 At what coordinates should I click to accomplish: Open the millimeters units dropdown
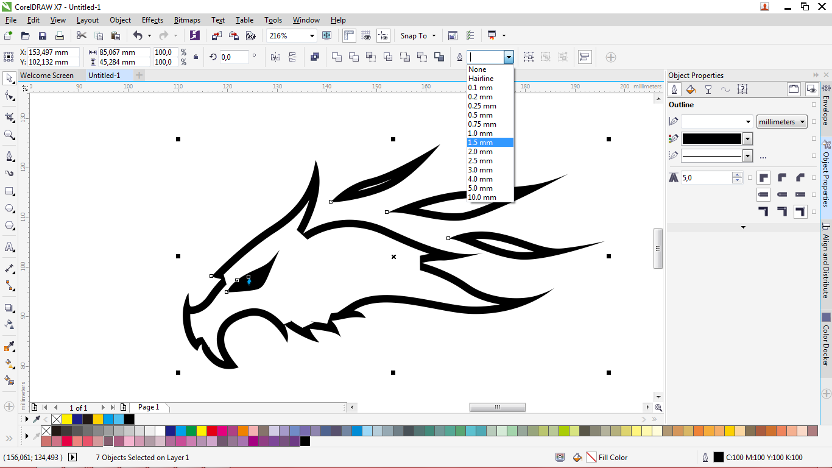[x=782, y=122]
